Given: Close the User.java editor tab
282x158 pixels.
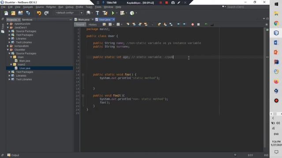Looking at the screenshot, I should click(x=114, y=19).
